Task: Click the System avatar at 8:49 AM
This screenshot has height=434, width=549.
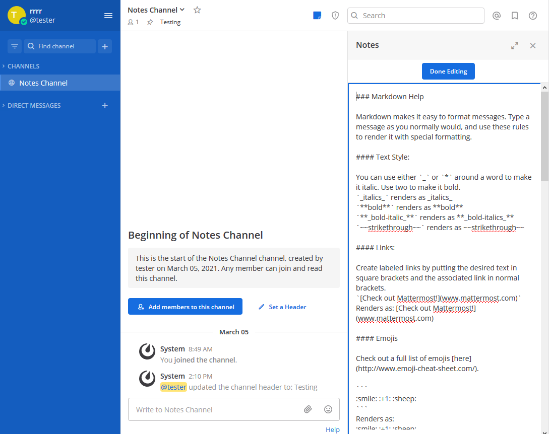Action: pos(147,351)
